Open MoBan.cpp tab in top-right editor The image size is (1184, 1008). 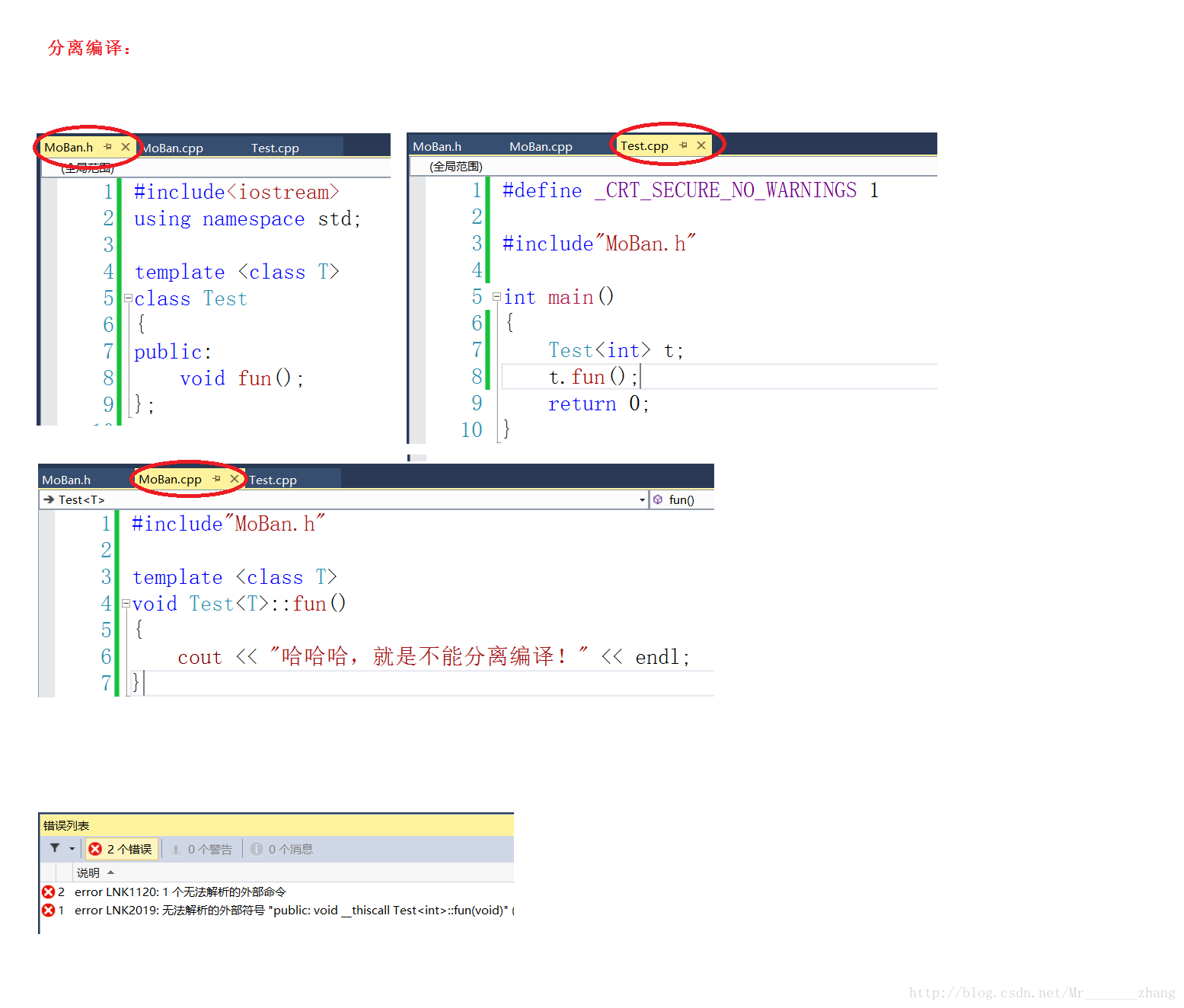(541, 146)
